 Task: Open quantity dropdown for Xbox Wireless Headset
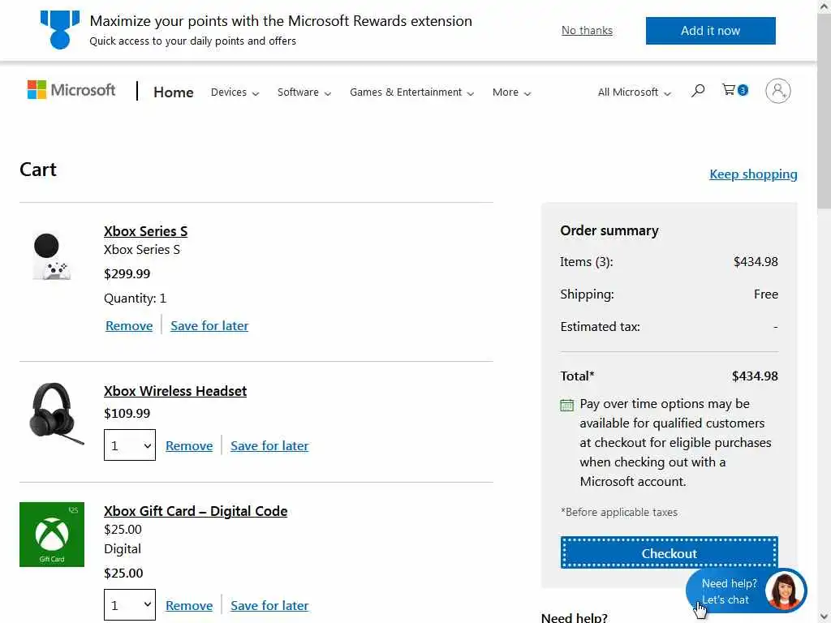[x=130, y=445]
